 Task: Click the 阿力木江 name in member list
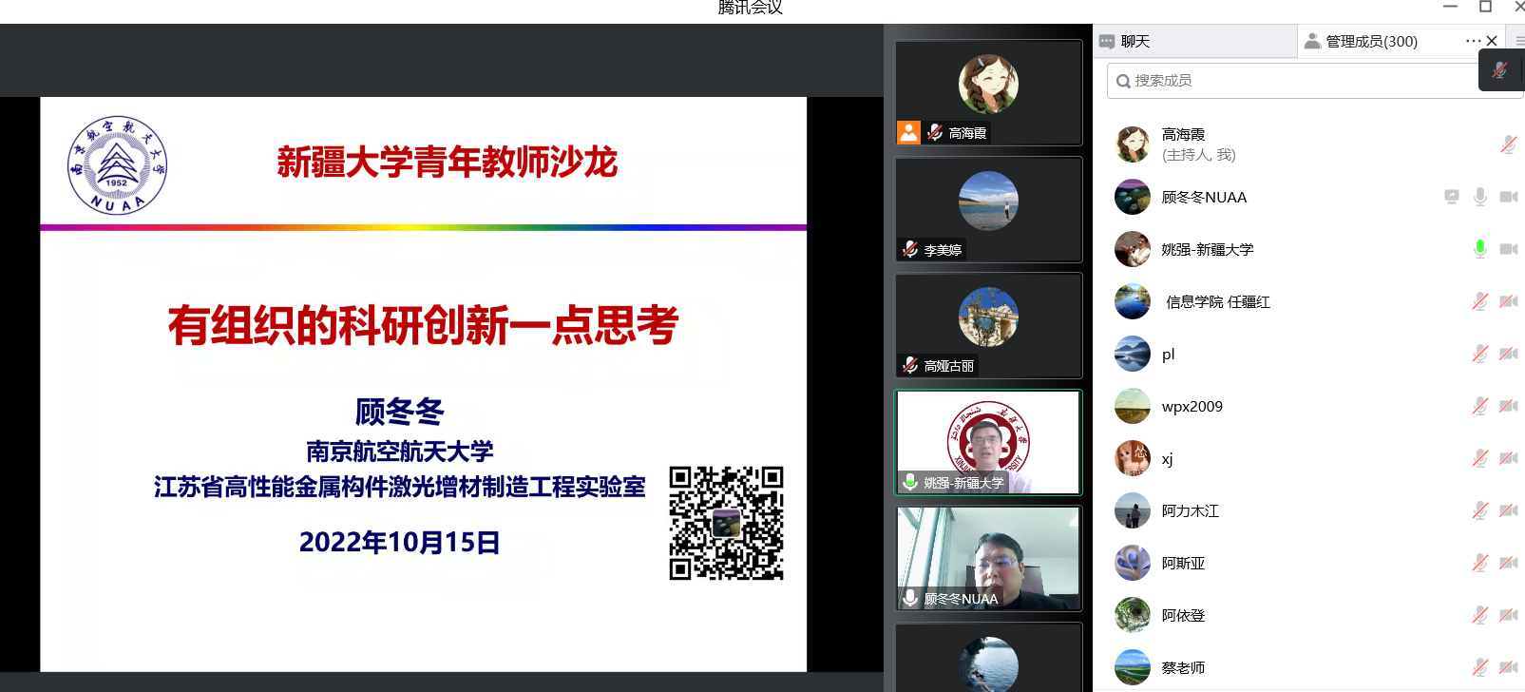pyautogui.click(x=1191, y=510)
